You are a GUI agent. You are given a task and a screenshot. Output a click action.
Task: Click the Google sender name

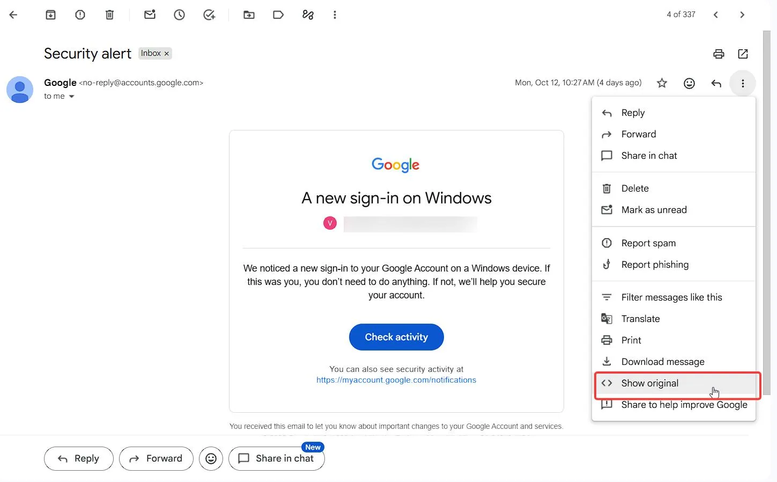[60, 83]
